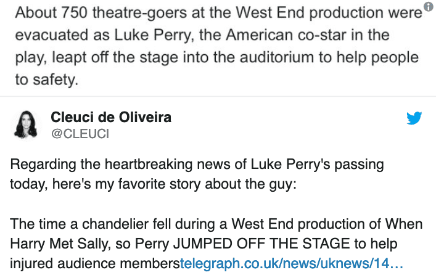Click the info icon beside the quote
The width and height of the screenshot is (436, 275).
point(429,7)
